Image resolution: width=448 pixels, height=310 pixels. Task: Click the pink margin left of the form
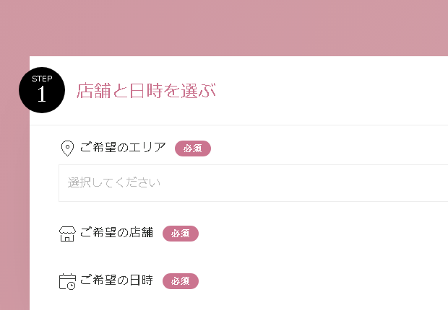tap(14, 211)
